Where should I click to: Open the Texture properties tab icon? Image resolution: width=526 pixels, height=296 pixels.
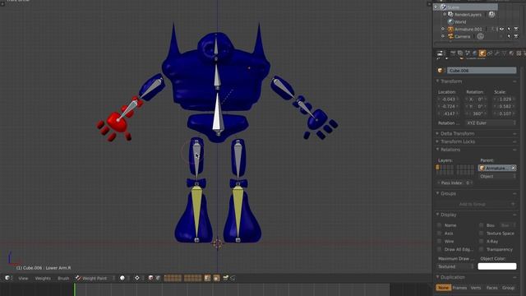519,53
